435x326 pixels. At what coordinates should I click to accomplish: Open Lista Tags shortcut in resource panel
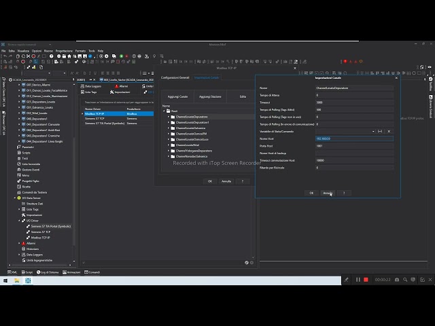click(89, 92)
